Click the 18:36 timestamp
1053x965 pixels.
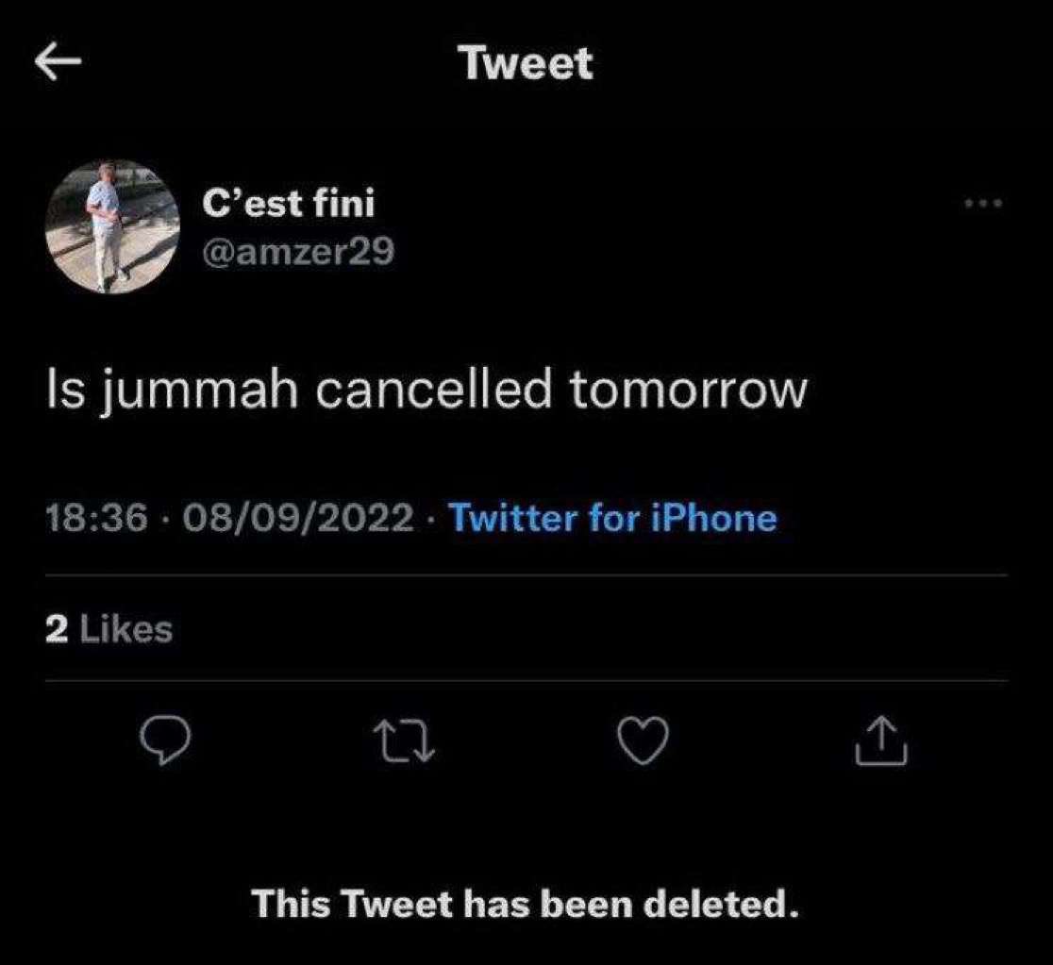click(x=96, y=518)
